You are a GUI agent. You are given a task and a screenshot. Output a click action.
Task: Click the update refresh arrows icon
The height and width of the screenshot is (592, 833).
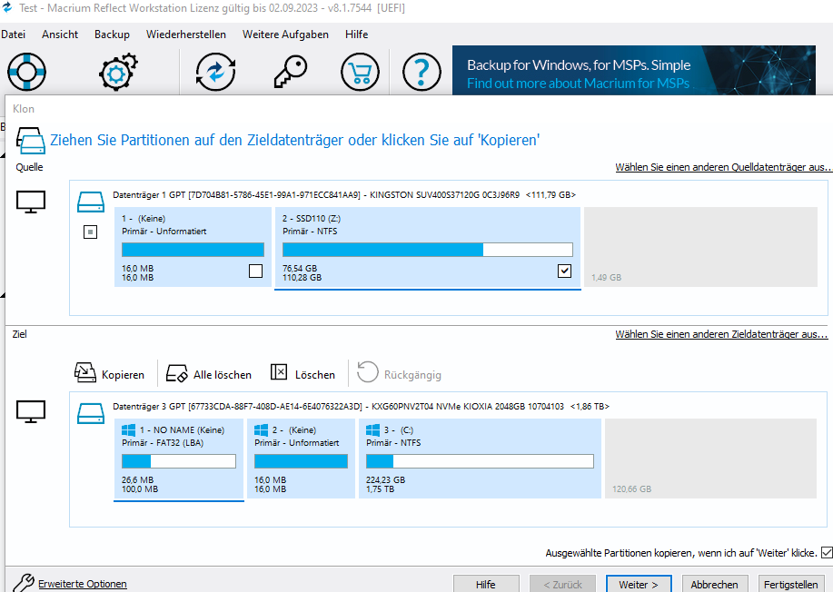[215, 72]
